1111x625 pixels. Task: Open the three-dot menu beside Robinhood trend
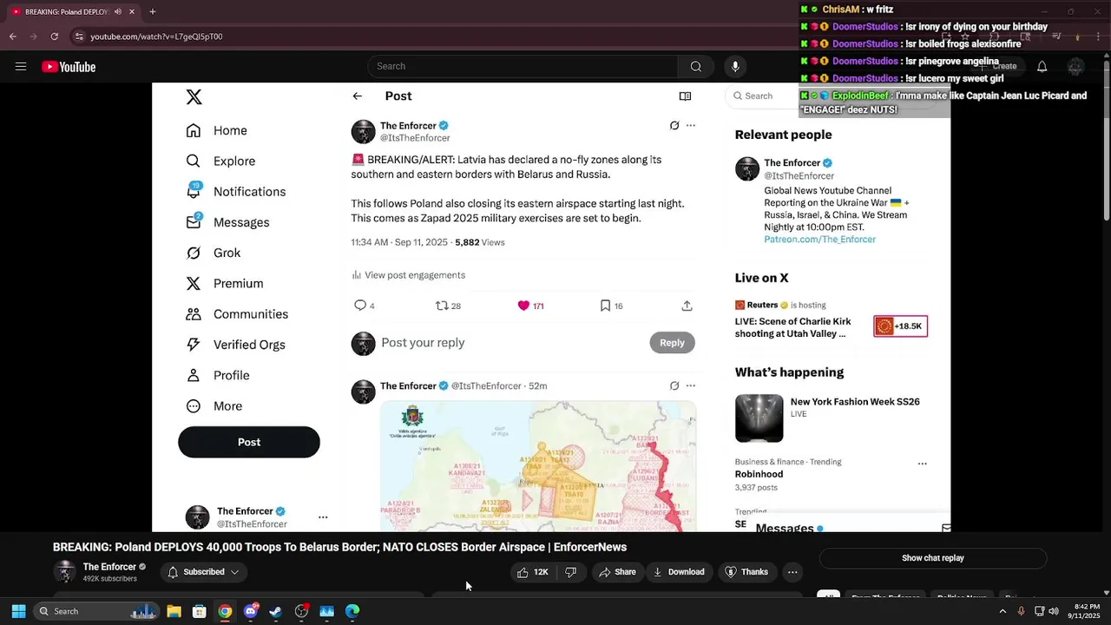click(922, 464)
